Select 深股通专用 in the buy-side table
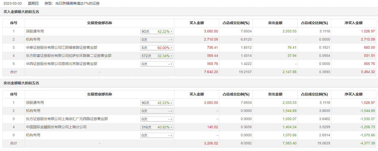The width and height of the screenshot is (378, 151). pos(35,31)
